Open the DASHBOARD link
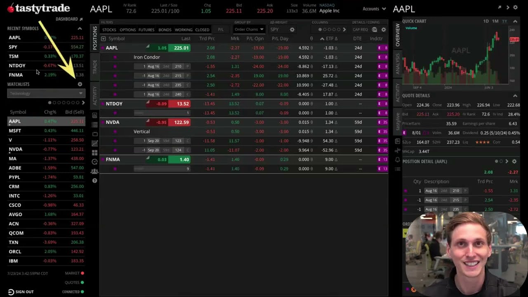This screenshot has height=297, width=528. click(x=67, y=19)
